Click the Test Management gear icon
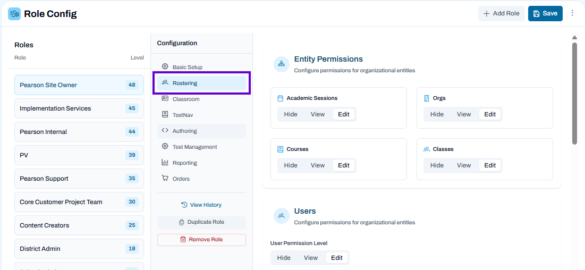This screenshot has height=270, width=585. (165, 146)
